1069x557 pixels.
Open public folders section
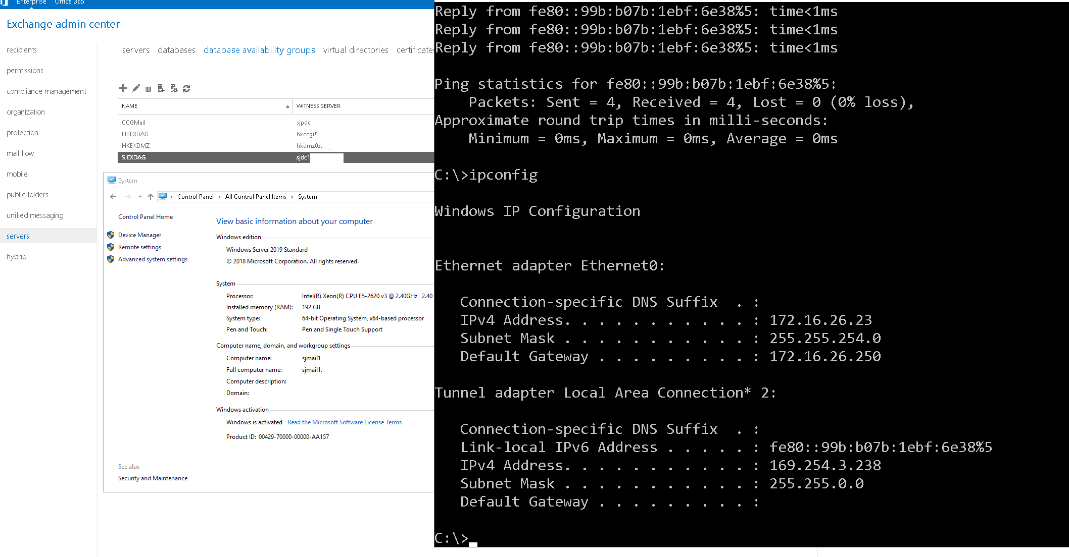pyautogui.click(x=27, y=195)
